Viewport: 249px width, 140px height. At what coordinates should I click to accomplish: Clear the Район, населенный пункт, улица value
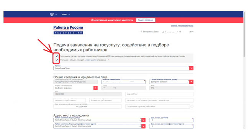coord(140,120)
